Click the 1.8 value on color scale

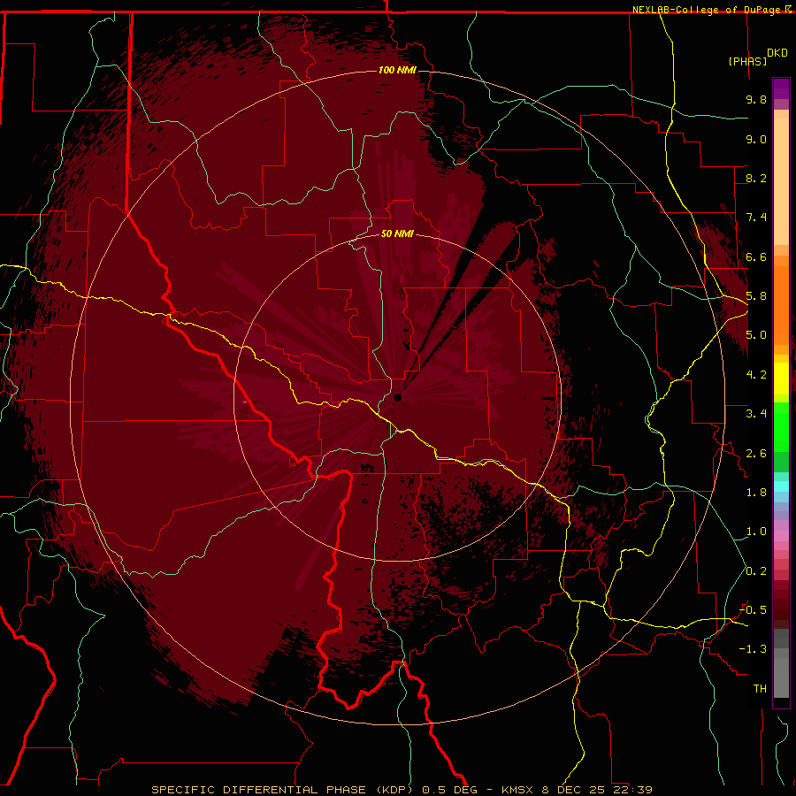coord(756,493)
